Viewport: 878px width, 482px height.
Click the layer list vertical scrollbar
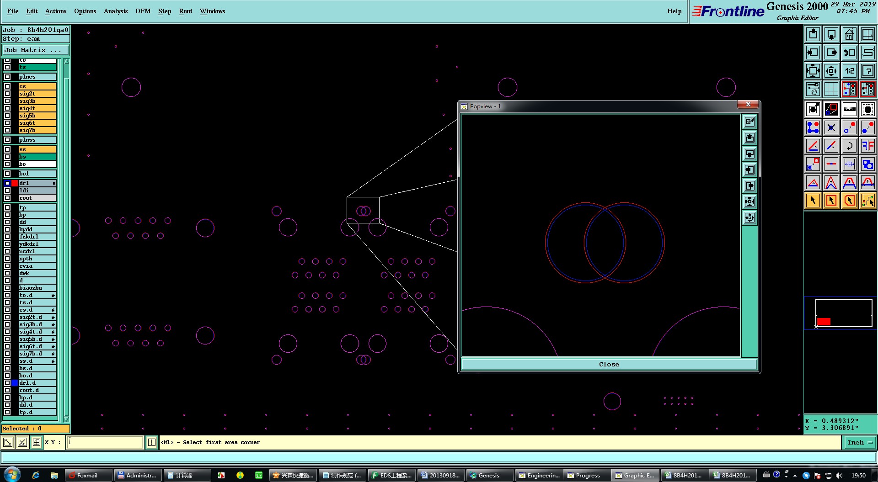[66, 240]
